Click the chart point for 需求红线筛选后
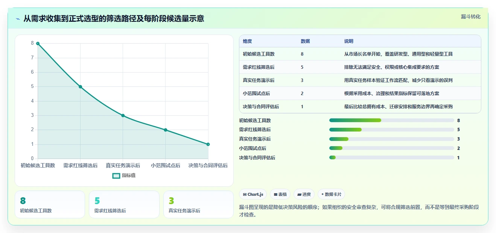Screen dimensions: 496x233 click(80, 87)
